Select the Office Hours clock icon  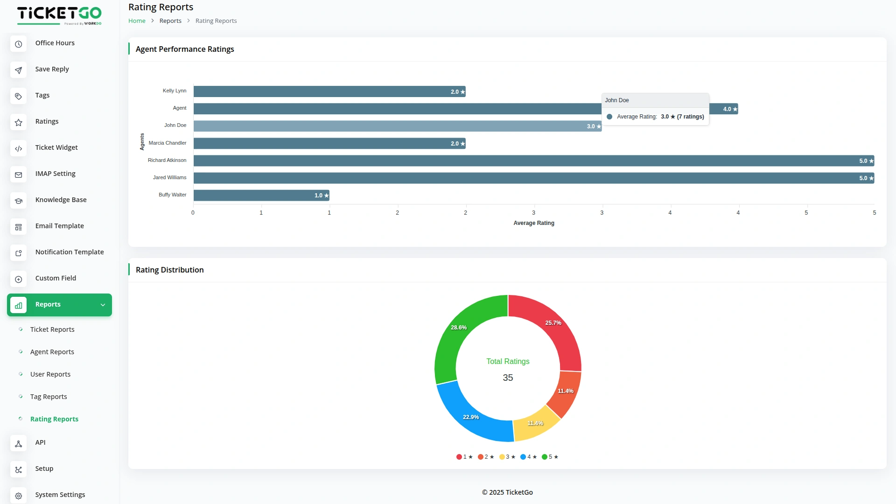click(18, 44)
